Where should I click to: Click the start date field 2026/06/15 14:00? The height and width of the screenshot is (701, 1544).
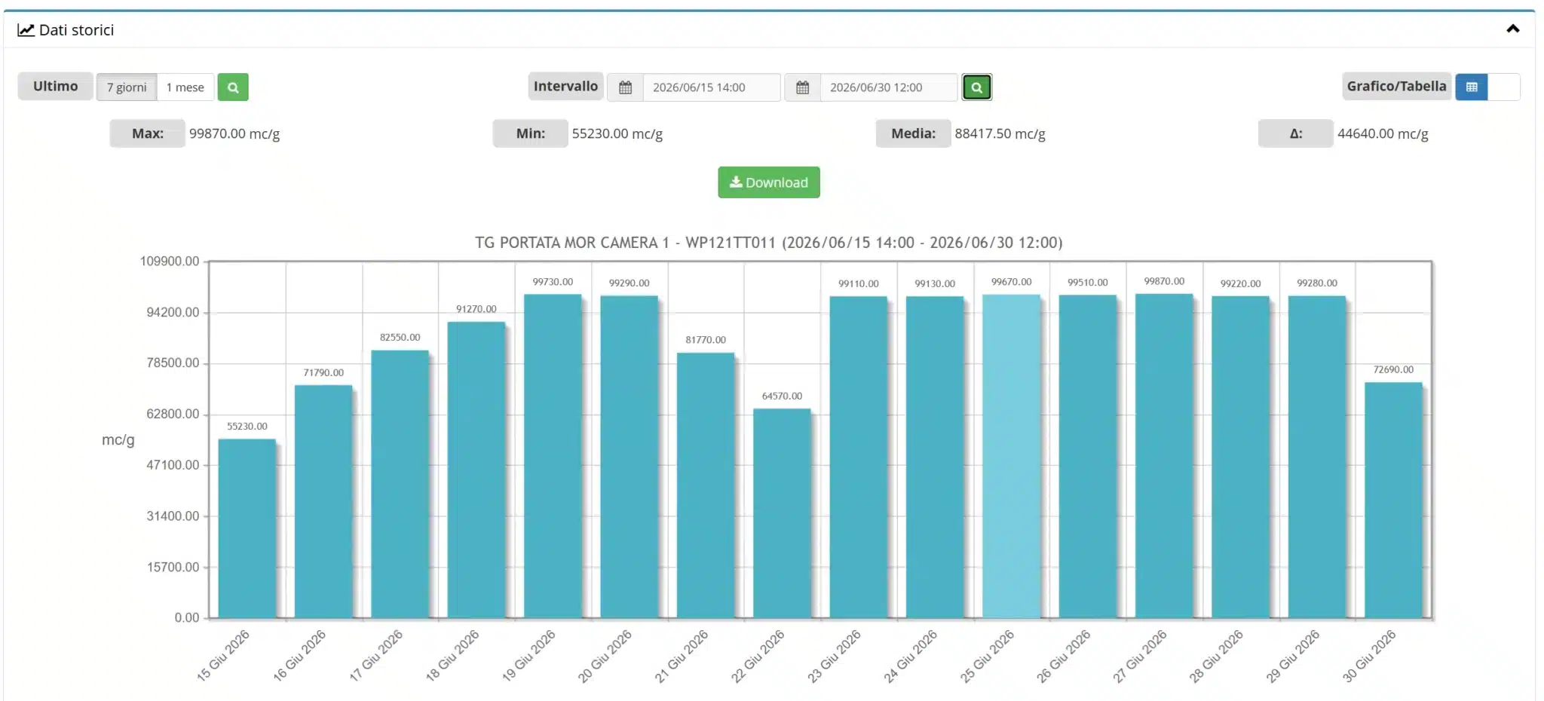tap(712, 87)
